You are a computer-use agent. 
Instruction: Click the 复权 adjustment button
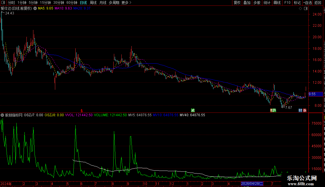[237, 3]
